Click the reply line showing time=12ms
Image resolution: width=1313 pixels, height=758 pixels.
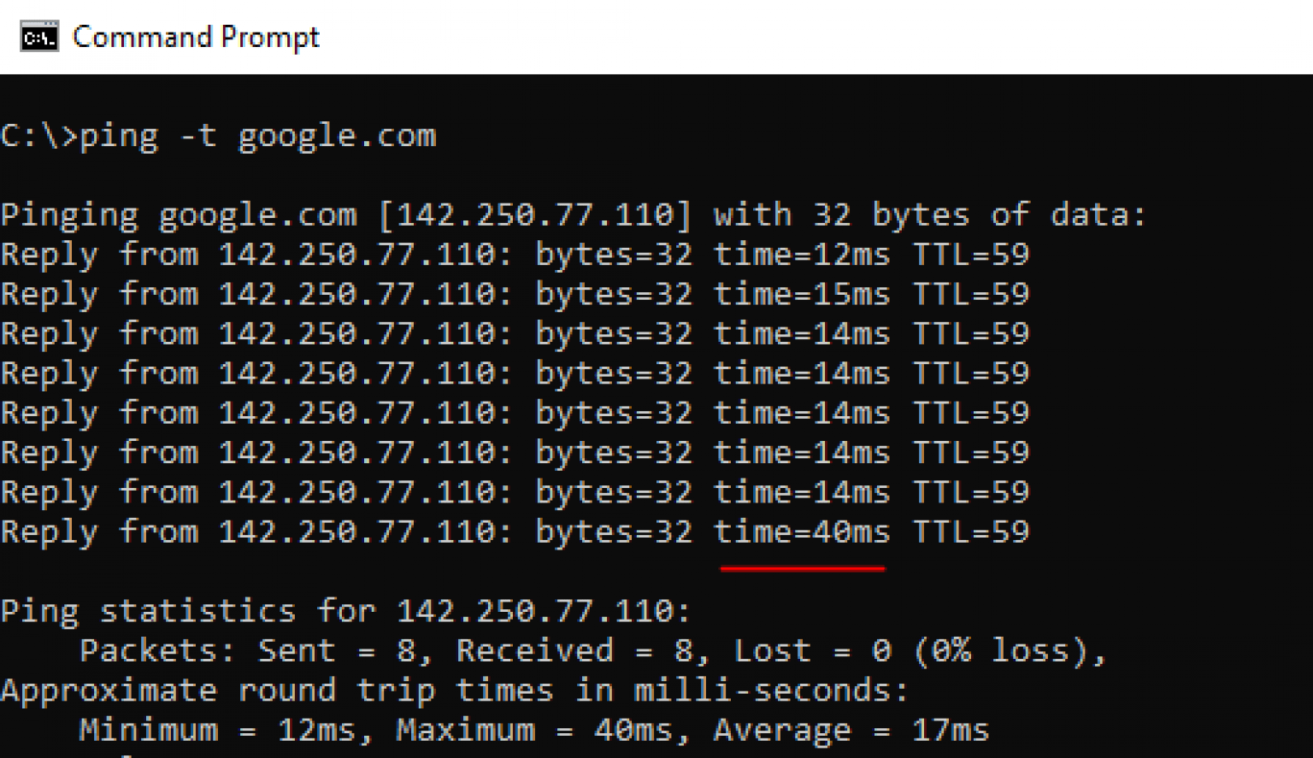point(515,255)
